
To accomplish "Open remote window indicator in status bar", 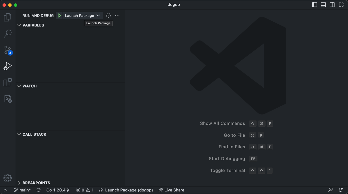I will tap(5, 190).
